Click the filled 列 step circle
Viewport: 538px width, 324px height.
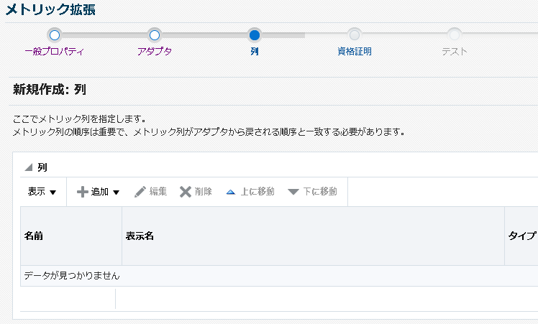pyautogui.click(x=255, y=35)
